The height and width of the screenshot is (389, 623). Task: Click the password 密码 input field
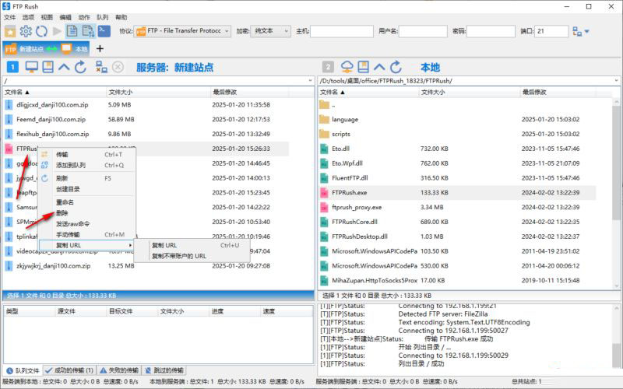491,31
